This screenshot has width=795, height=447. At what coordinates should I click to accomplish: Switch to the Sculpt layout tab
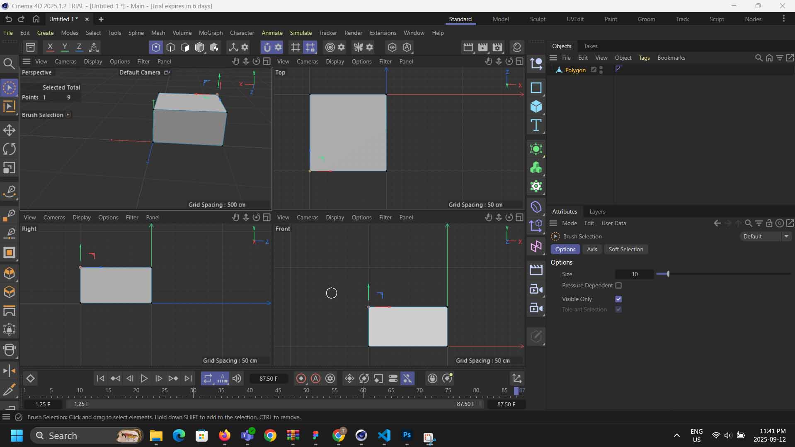pos(537,19)
